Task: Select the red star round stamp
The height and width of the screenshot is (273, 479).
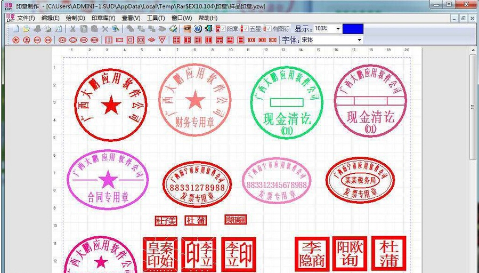Action: [111, 105]
